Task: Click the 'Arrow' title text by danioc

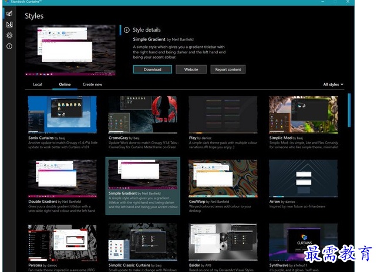Action: pos(275,202)
